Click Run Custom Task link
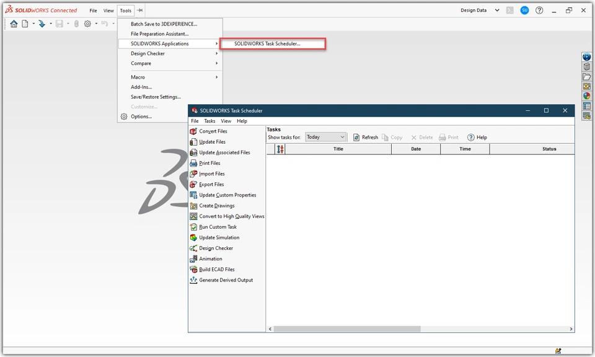The height and width of the screenshot is (357, 595). (x=218, y=227)
